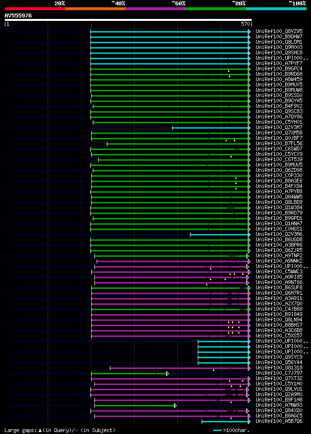The image size is (311, 434).
Task: Click the red 20% identity color segment
Action: (35, 9)
